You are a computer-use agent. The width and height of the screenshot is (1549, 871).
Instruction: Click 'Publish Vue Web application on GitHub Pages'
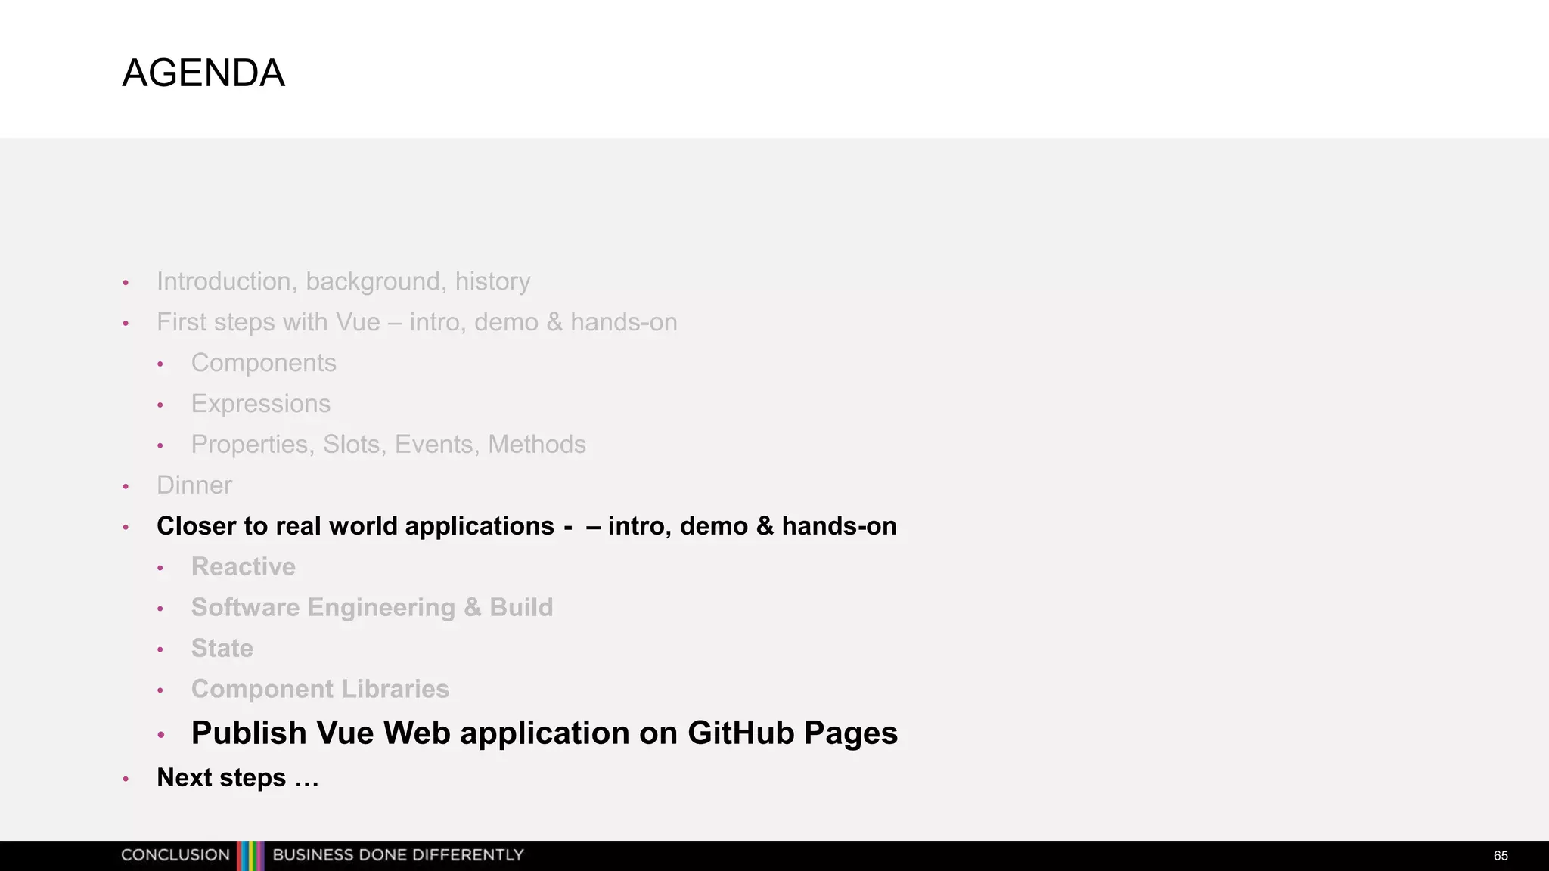545,733
